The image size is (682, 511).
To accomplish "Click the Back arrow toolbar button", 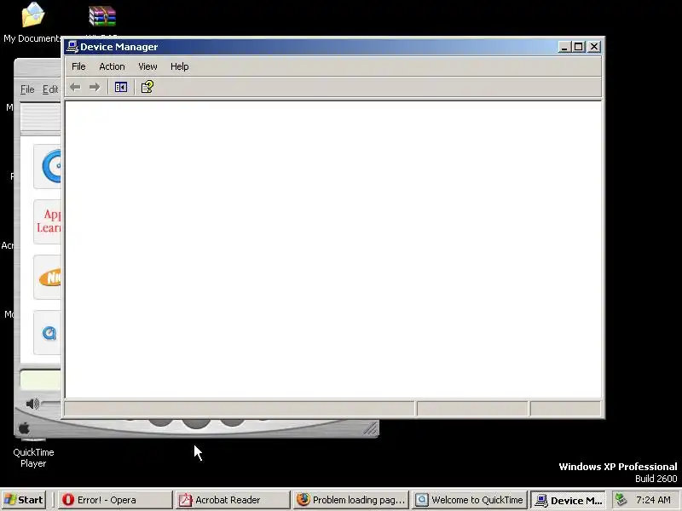I will [x=76, y=88].
